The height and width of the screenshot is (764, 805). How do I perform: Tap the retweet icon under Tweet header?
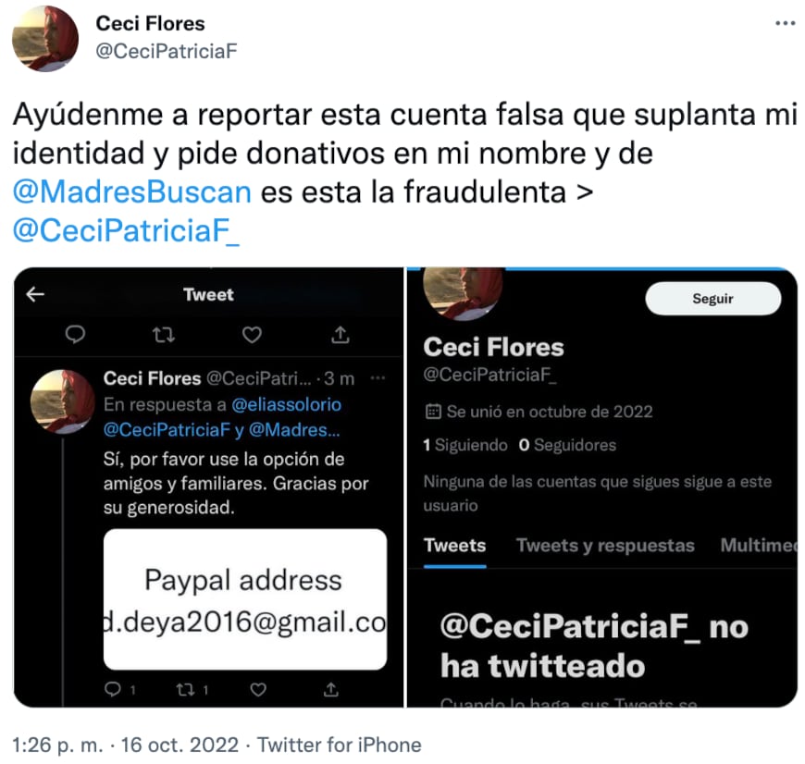tap(164, 335)
